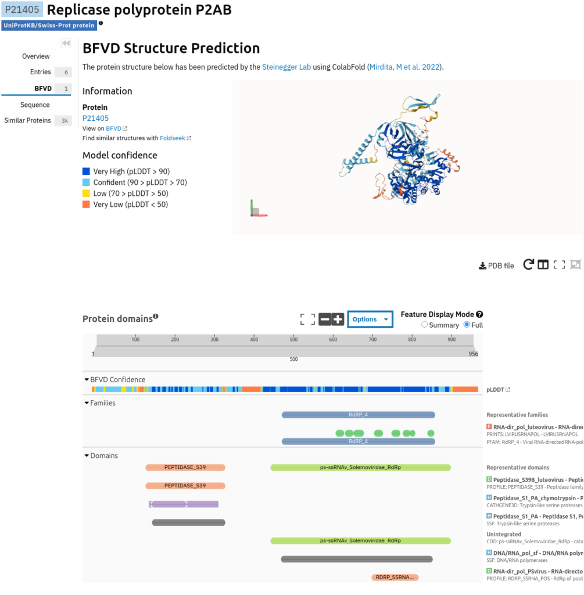This screenshot has height=595, width=584.
Task: Collapse the Families section
Action: point(87,403)
